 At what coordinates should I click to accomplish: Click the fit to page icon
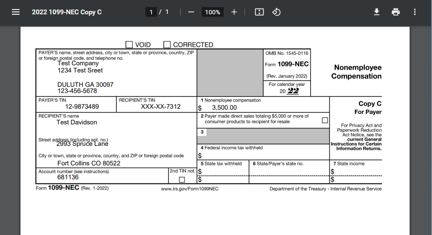coord(259,12)
